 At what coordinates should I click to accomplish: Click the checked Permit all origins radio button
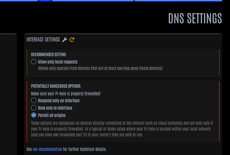pos(34,115)
